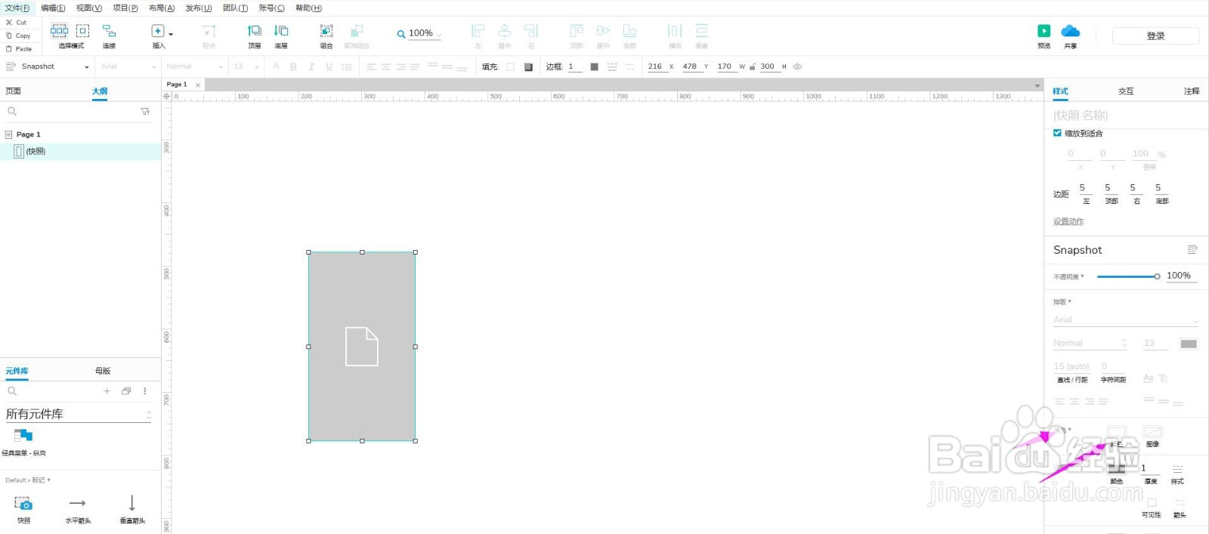Toggle italic text formatting

coord(311,67)
